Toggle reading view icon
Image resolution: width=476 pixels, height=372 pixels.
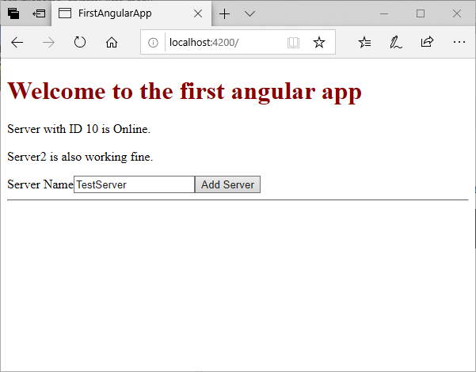pos(293,43)
